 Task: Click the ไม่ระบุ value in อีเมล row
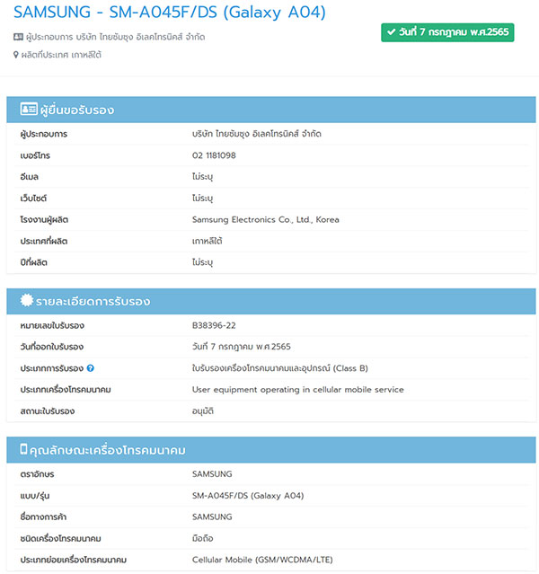coord(202,177)
